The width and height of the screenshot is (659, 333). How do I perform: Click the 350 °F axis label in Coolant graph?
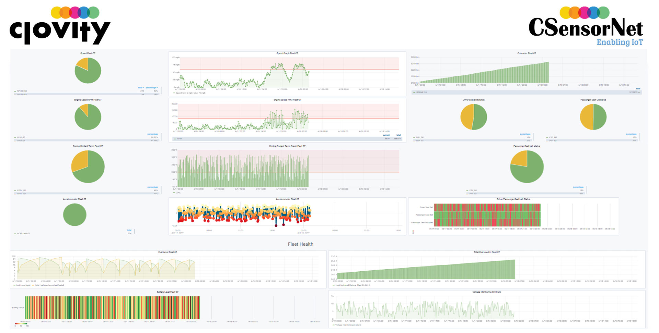[174, 150]
